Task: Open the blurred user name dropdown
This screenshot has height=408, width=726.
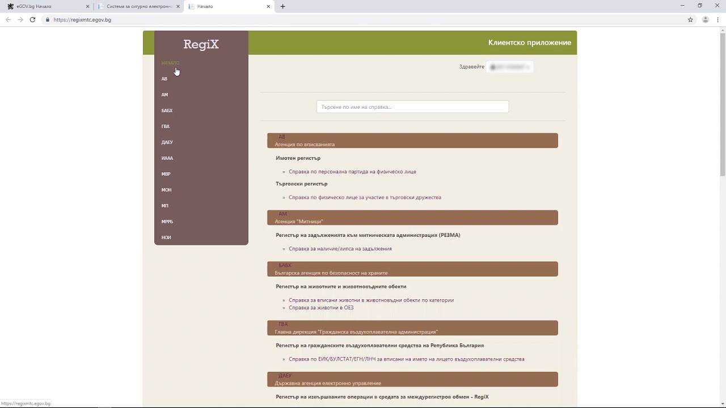Action: click(509, 67)
